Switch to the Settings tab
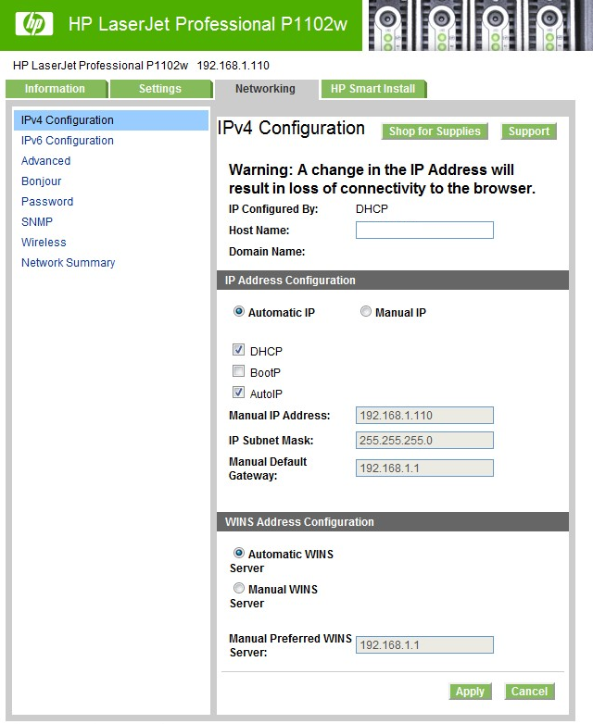The image size is (593, 724). (x=161, y=89)
